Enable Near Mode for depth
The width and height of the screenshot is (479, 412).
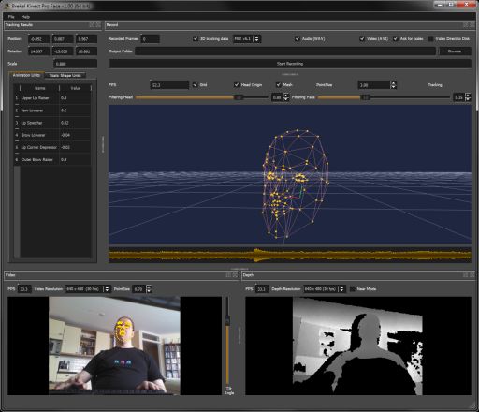click(353, 289)
